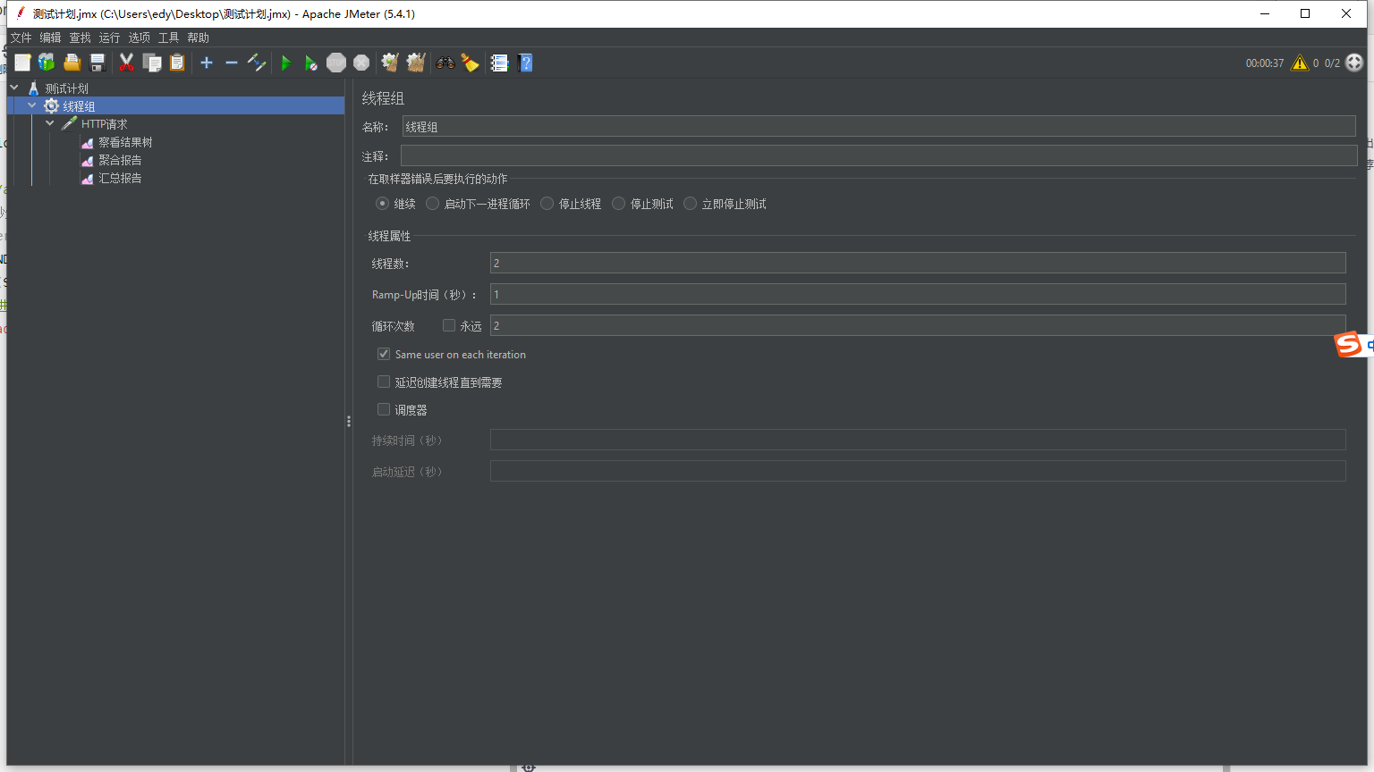
Task: Paste from clipboard icon
Action: click(x=177, y=63)
